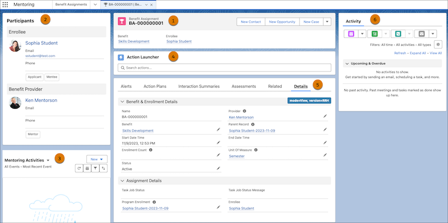Viewport: 448px width, 223px height.
Task: Open the App Launcher grid icon
Action: click(5, 4)
